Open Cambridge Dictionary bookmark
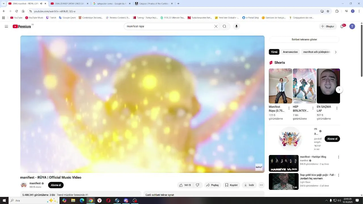 click(90, 18)
